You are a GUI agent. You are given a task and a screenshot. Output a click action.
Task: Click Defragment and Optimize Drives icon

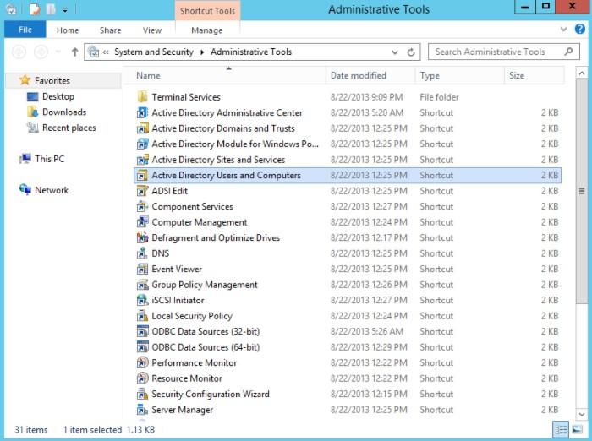click(142, 237)
